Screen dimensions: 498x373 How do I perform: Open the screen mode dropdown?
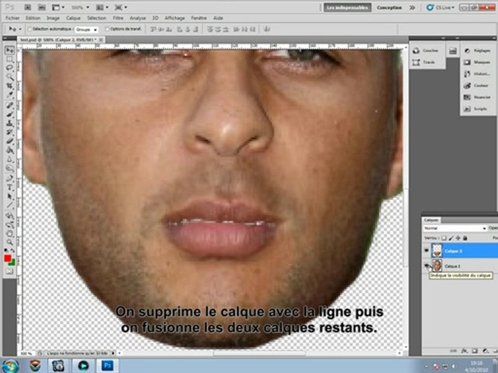click(x=121, y=7)
